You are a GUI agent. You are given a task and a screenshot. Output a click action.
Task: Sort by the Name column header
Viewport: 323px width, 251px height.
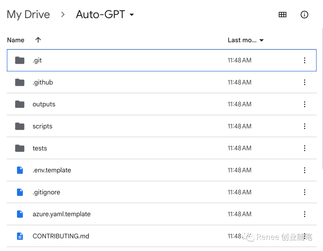[16, 40]
